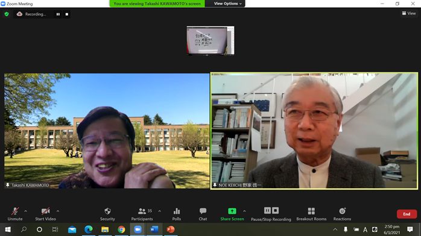421x236 pixels.
Task: Pause the recording from top bar
Action: pos(58,14)
